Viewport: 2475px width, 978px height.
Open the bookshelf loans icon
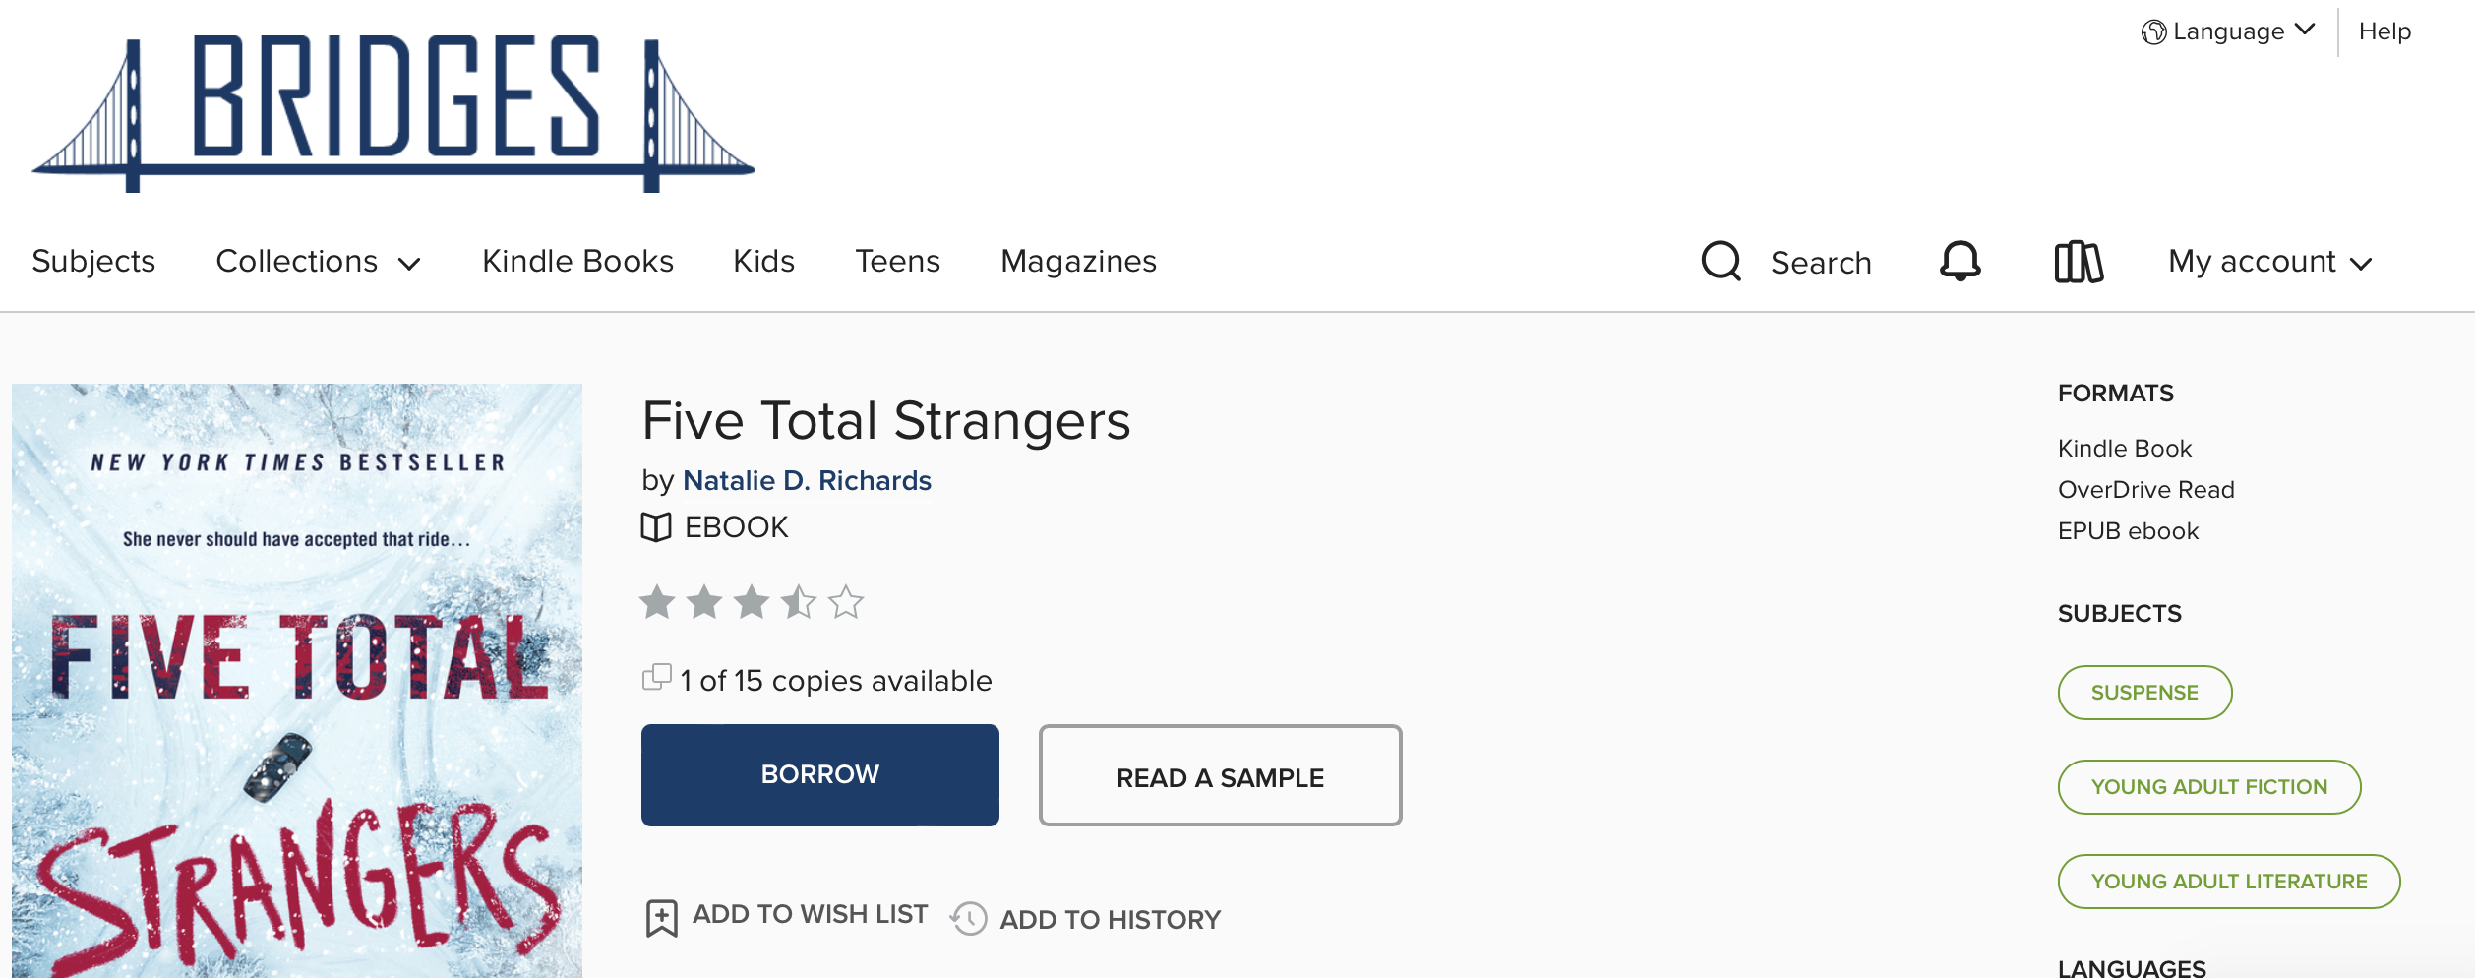tap(2079, 262)
